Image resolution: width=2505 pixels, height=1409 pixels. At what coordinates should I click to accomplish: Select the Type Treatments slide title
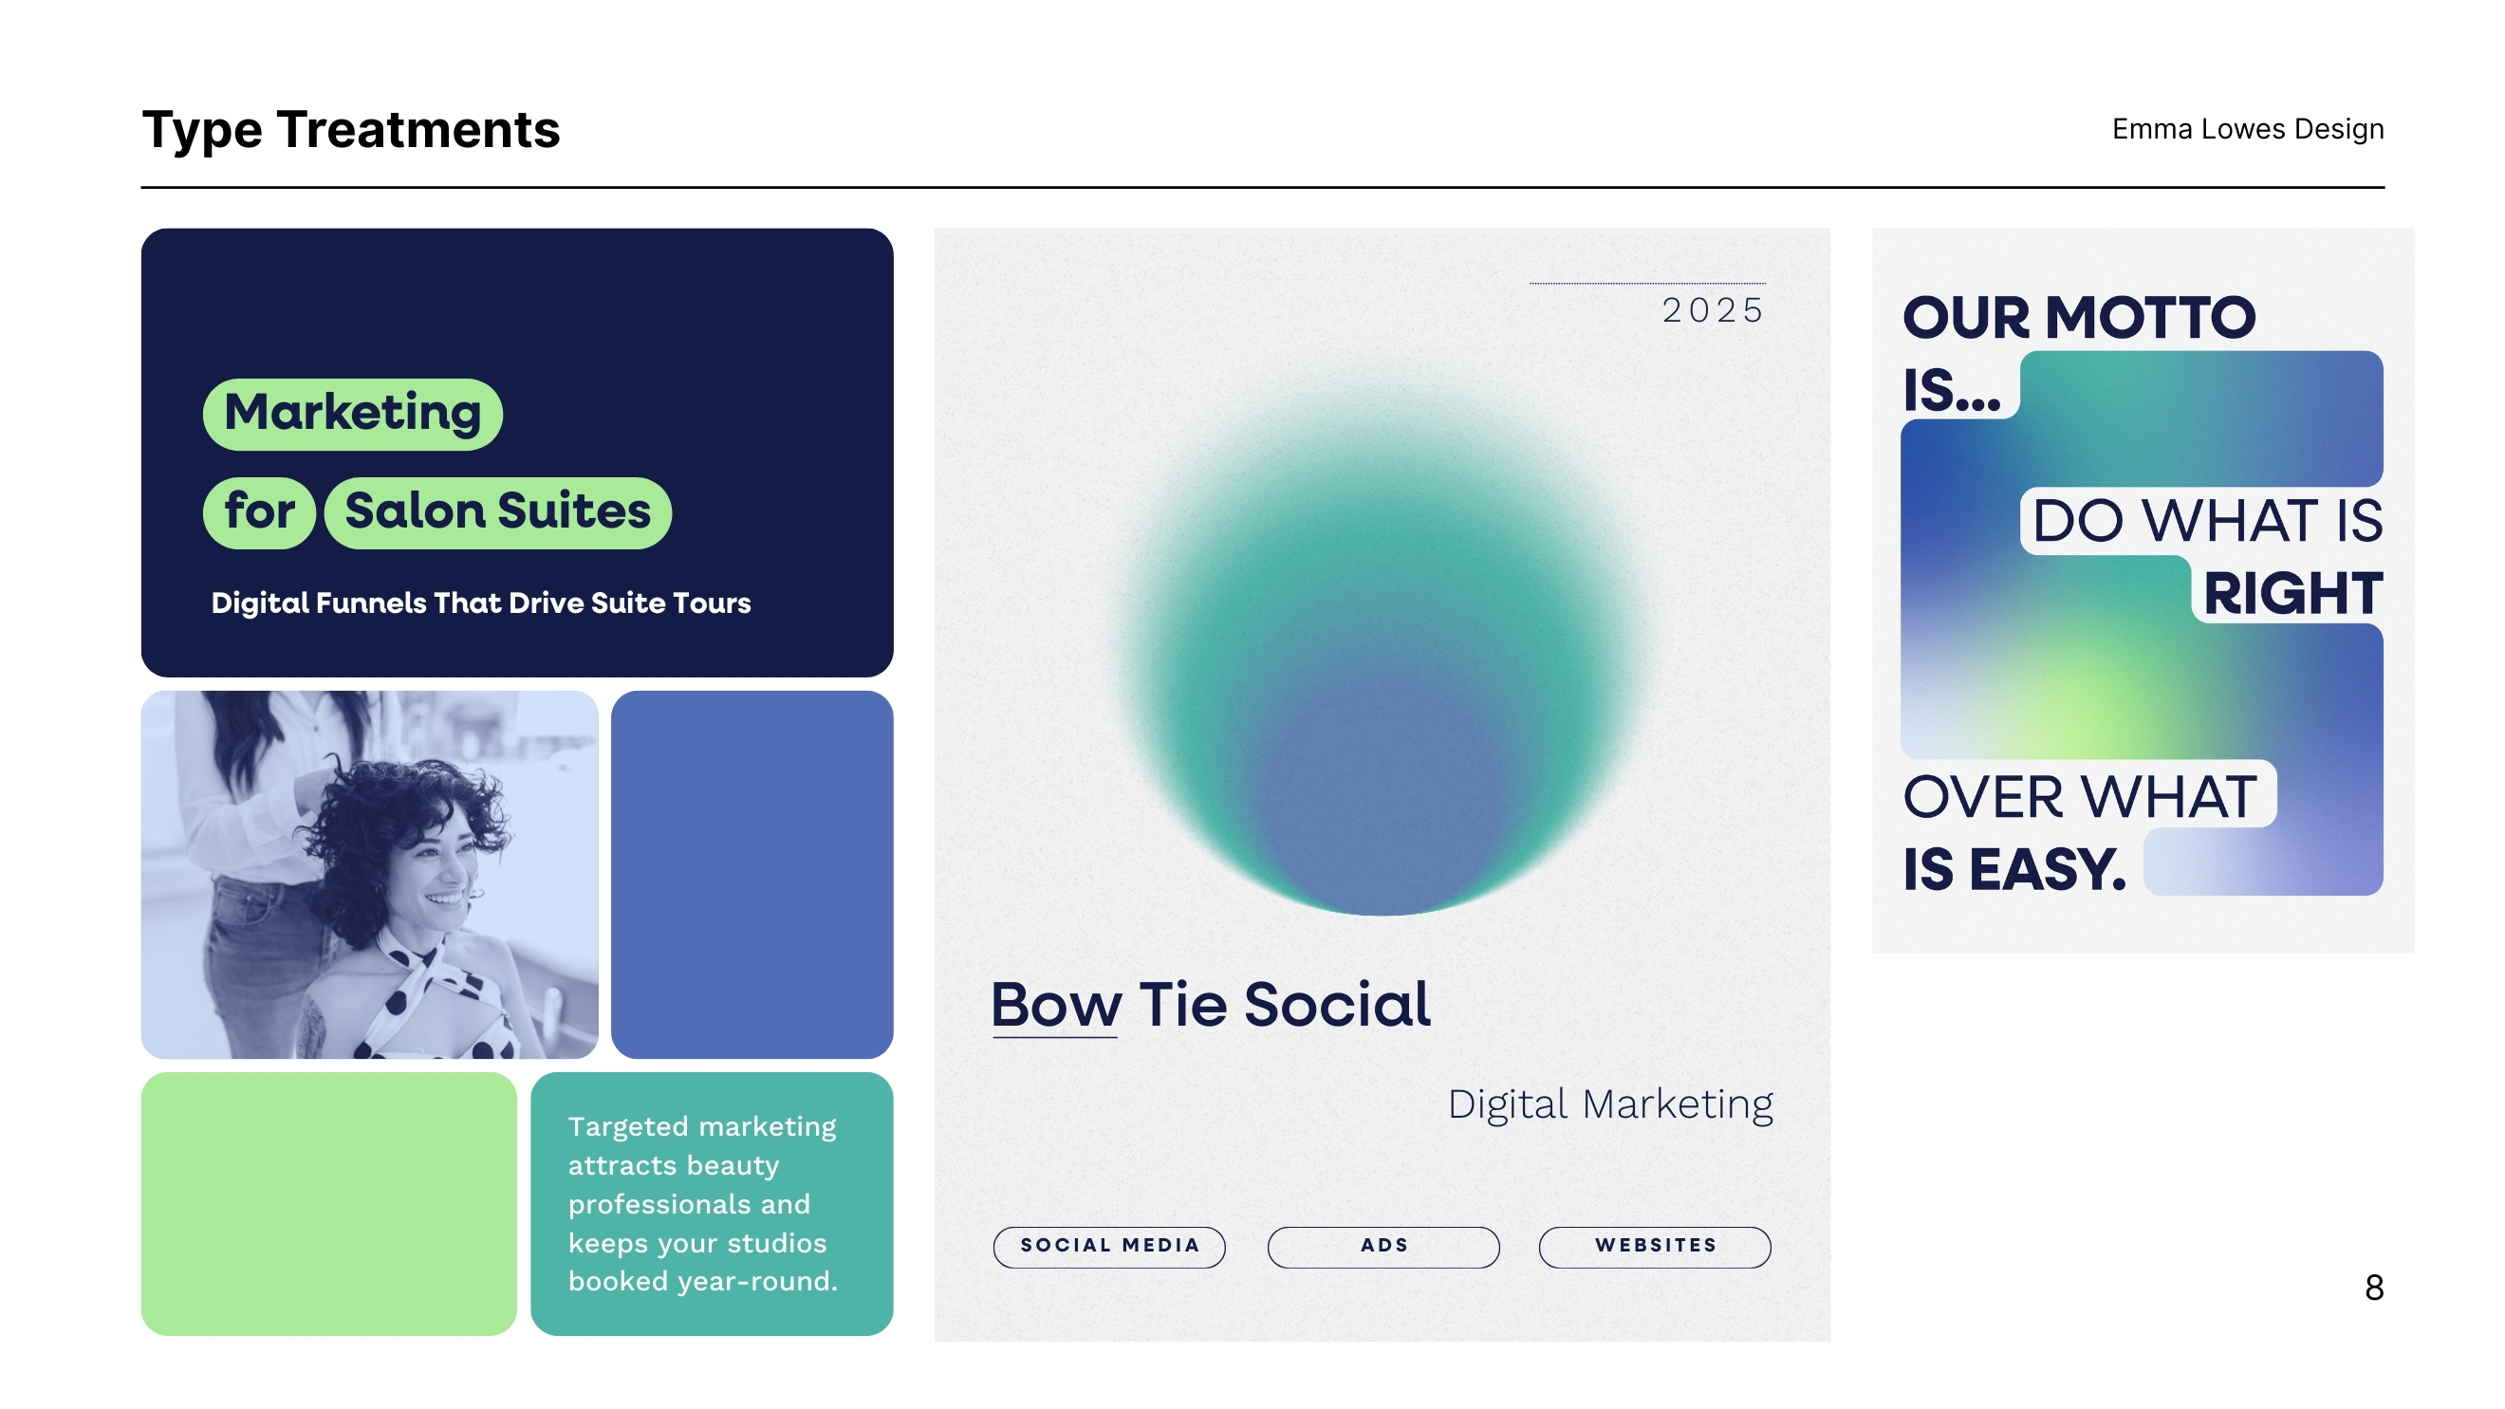pyautogui.click(x=351, y=129)
